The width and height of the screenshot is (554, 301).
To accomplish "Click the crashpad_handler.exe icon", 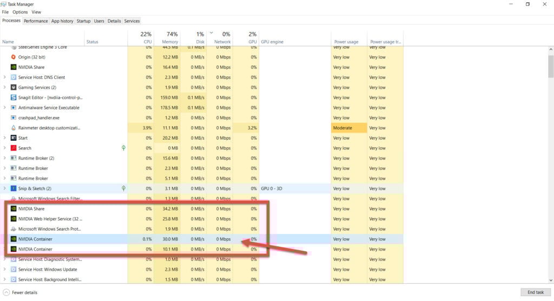I will (x=14, y=118).
